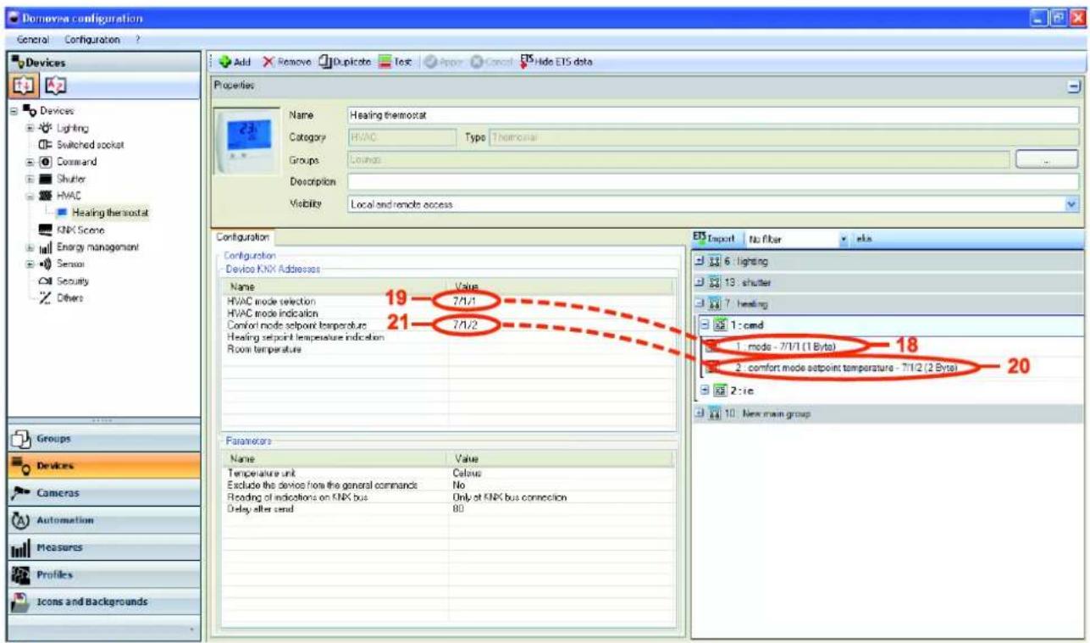The width and height of the screenshot is (1090, 643).
Task: Click the Add device toolbar icon
Action: pos(234,62)
